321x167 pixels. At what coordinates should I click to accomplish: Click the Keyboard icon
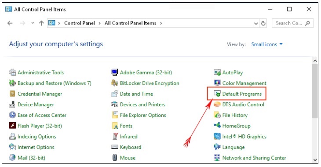tap(115, 147)
